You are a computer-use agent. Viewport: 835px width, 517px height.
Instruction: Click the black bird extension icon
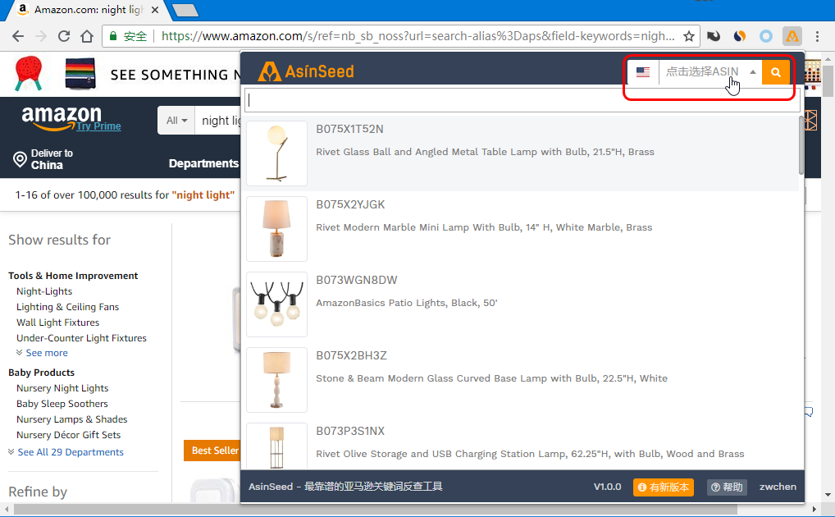coord(714,36)
